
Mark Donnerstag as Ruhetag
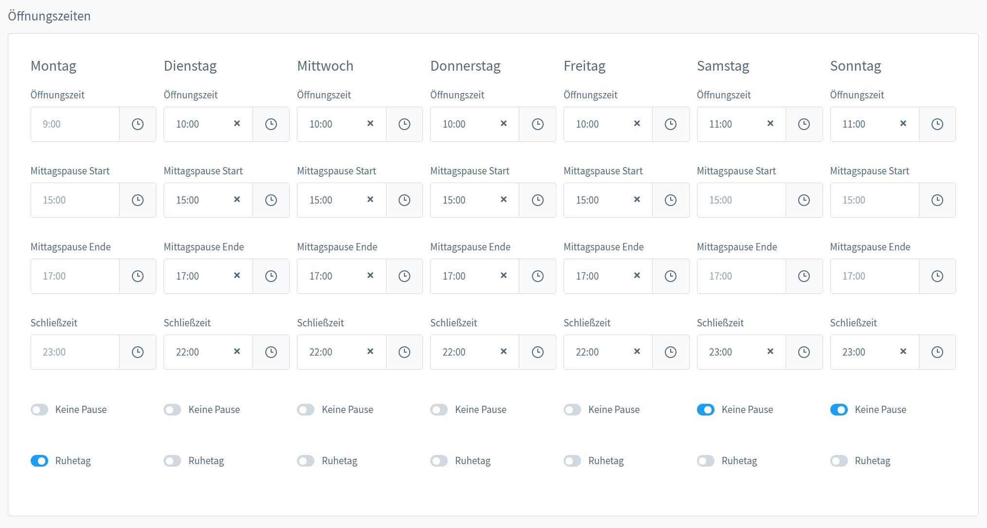point(439,461)
